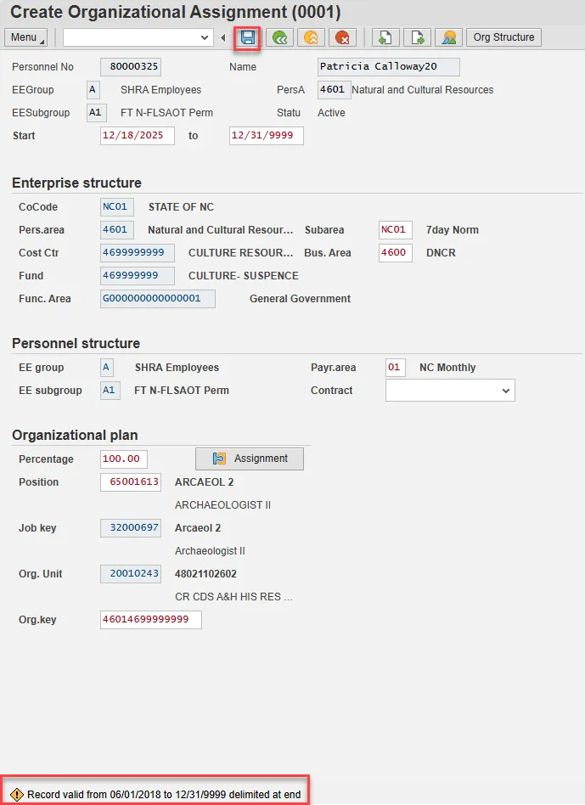This screenshot has height=805, width=585.
Task: Select the end date field 12/31/9999
Action: (266, 136)
